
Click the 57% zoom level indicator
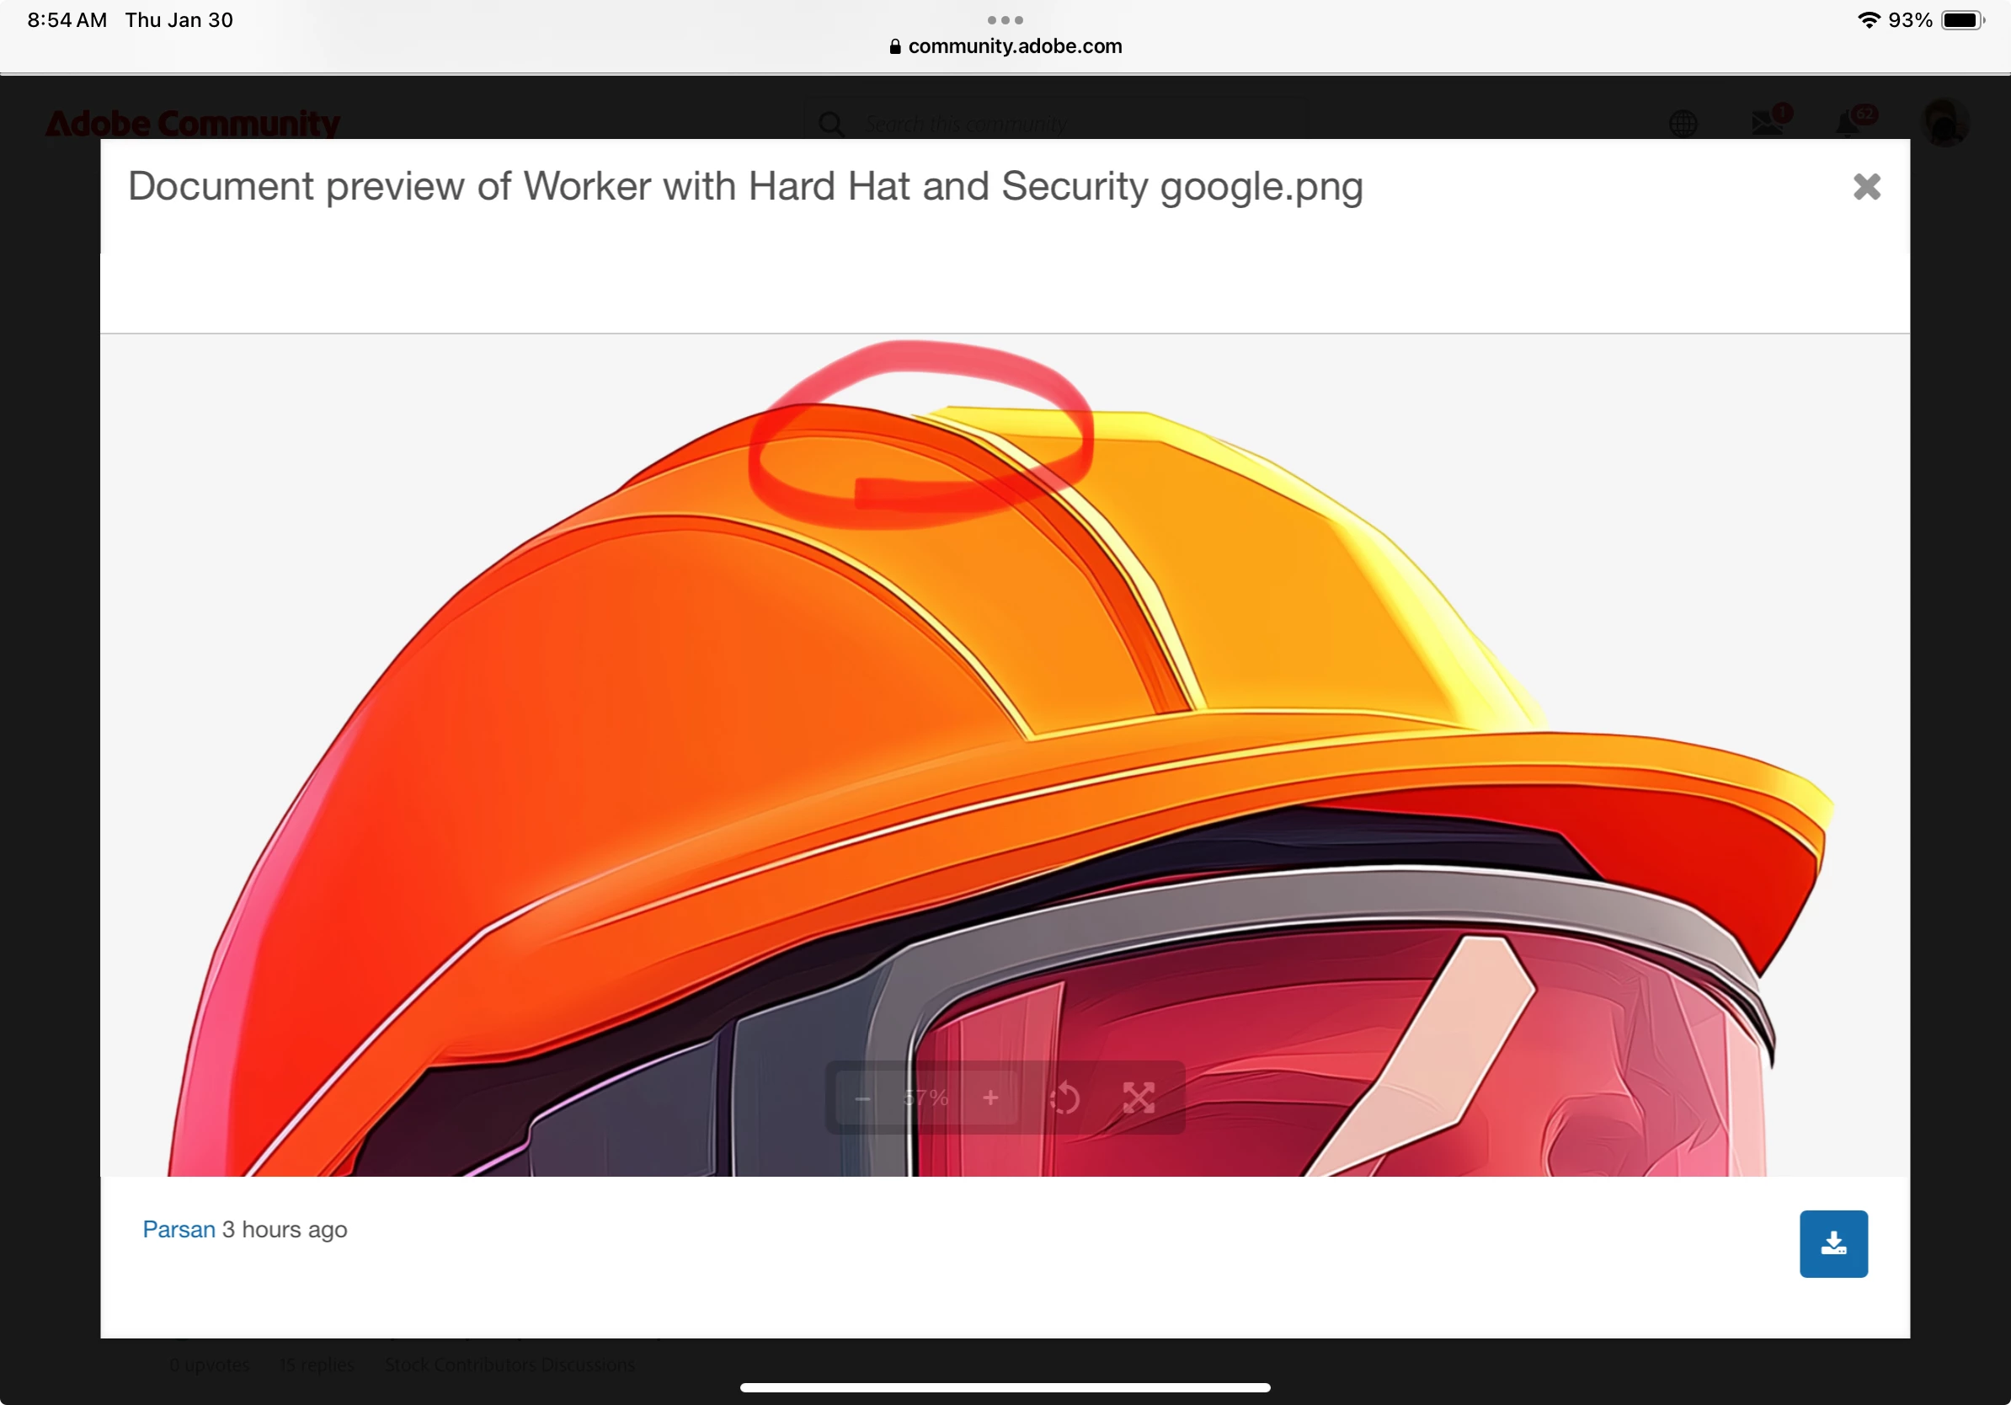[925, 1098]
